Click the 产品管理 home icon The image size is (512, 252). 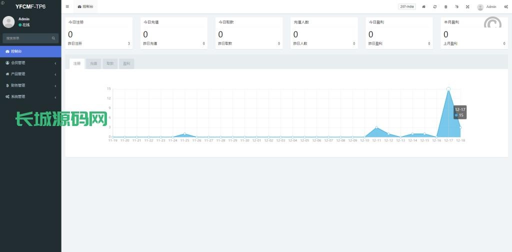[7, 74]
